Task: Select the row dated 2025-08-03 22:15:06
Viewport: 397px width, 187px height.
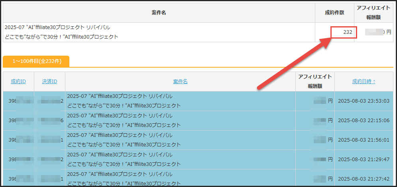Action: pyautogui.click(x=364, y=121)
